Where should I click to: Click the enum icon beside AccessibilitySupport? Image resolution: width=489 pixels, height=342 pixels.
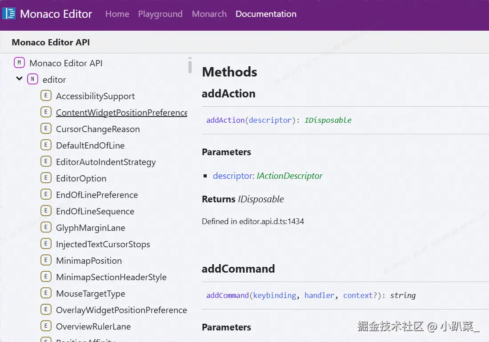click(46, 96)
